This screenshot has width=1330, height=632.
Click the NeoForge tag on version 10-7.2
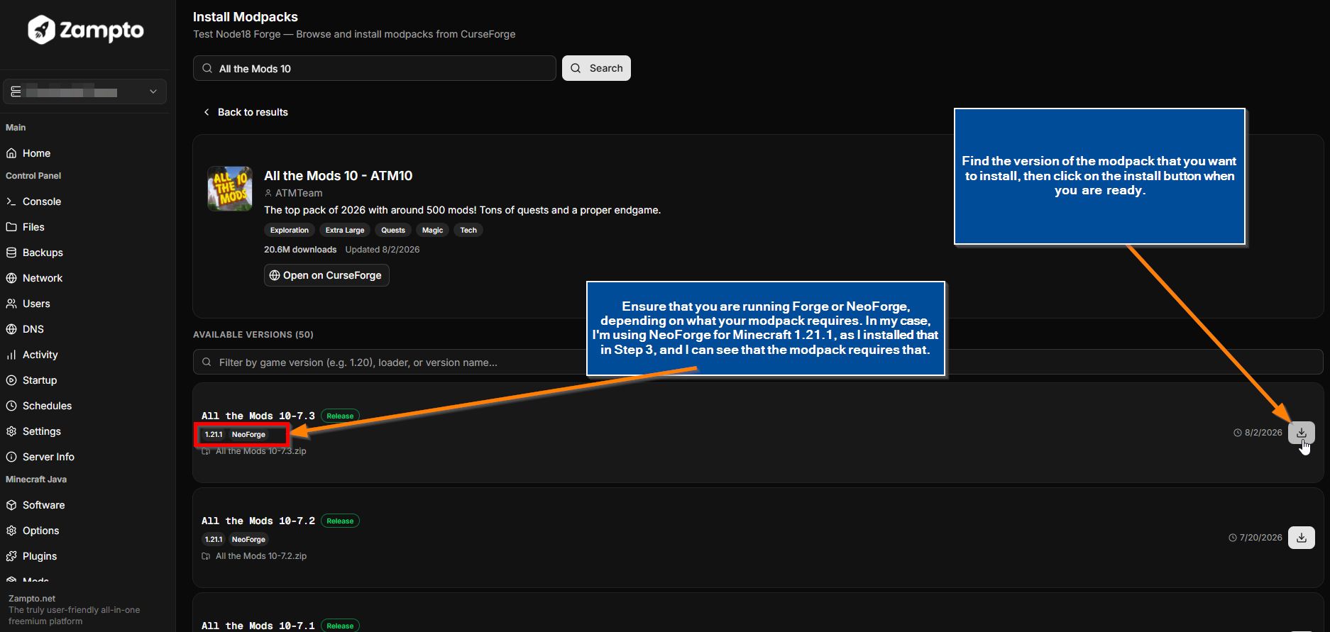tap(248, 539)
